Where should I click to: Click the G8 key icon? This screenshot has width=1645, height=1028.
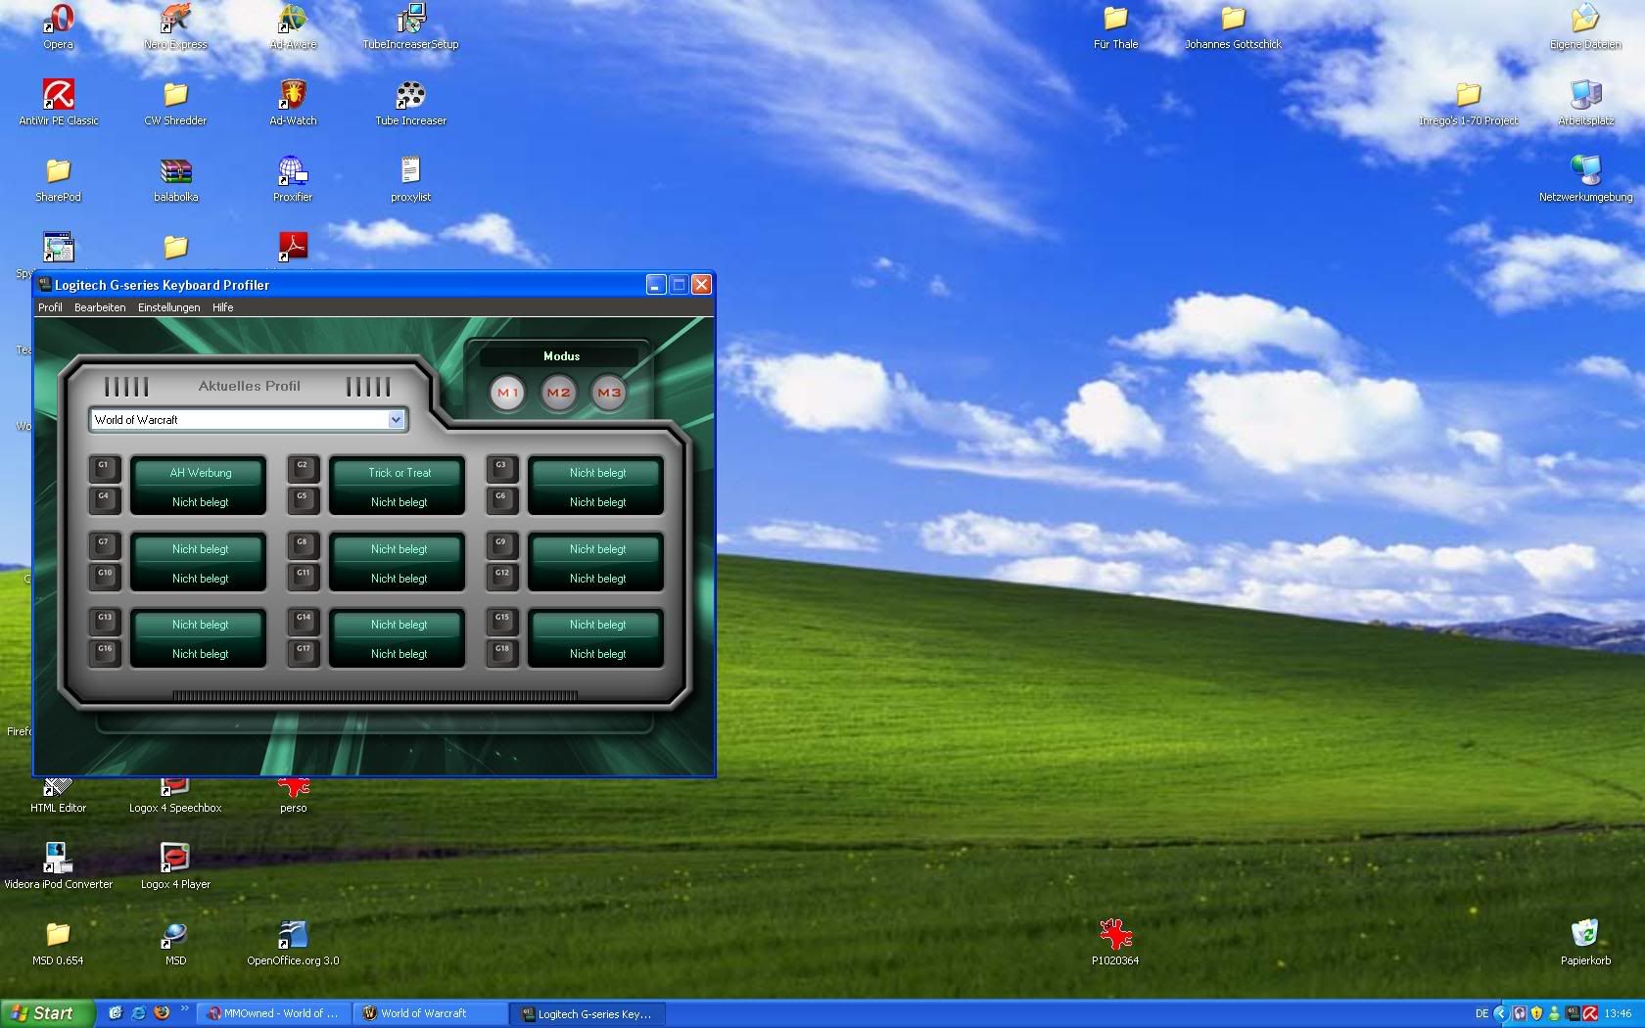[304, 544]
